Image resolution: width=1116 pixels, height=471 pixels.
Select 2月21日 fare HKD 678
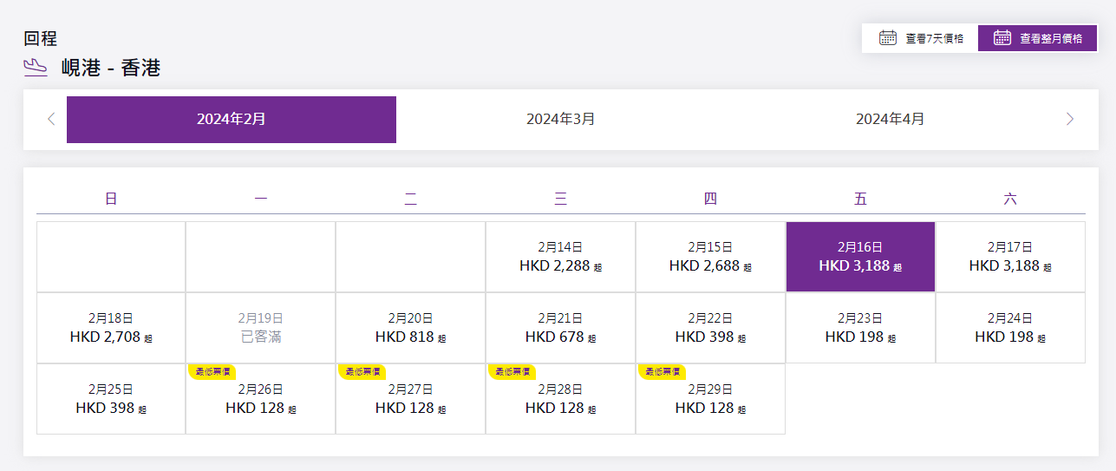560,328
